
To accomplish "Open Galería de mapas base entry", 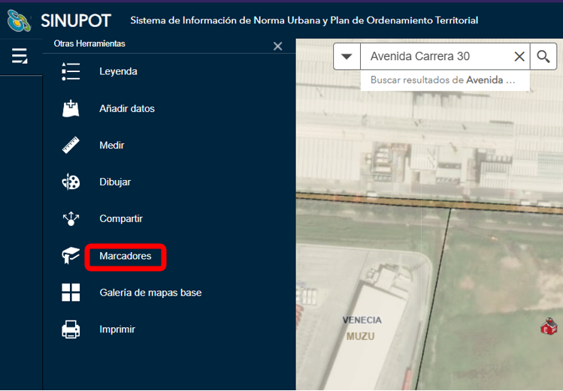I will (x=150, y=293).
